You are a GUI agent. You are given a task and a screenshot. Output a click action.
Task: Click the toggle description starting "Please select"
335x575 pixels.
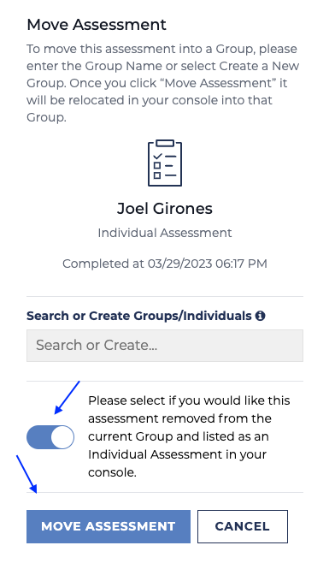click(x=189, y=436)
